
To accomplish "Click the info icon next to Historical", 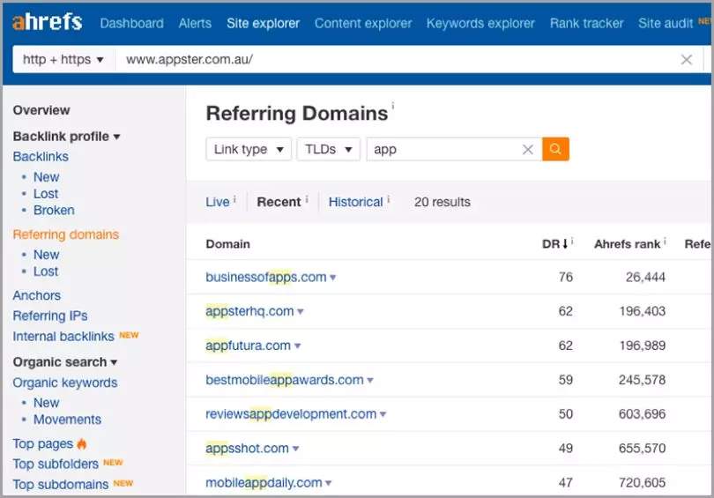I will [x=389, y=199].
